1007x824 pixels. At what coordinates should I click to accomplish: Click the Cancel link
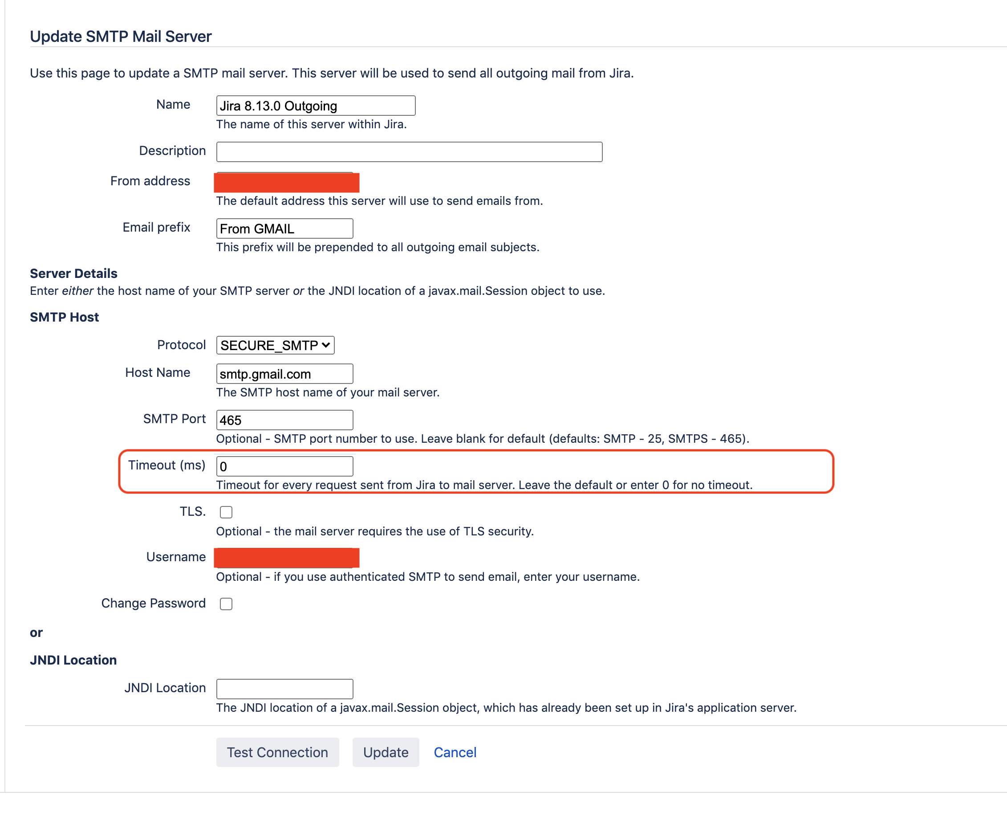(x=455, y=752)
